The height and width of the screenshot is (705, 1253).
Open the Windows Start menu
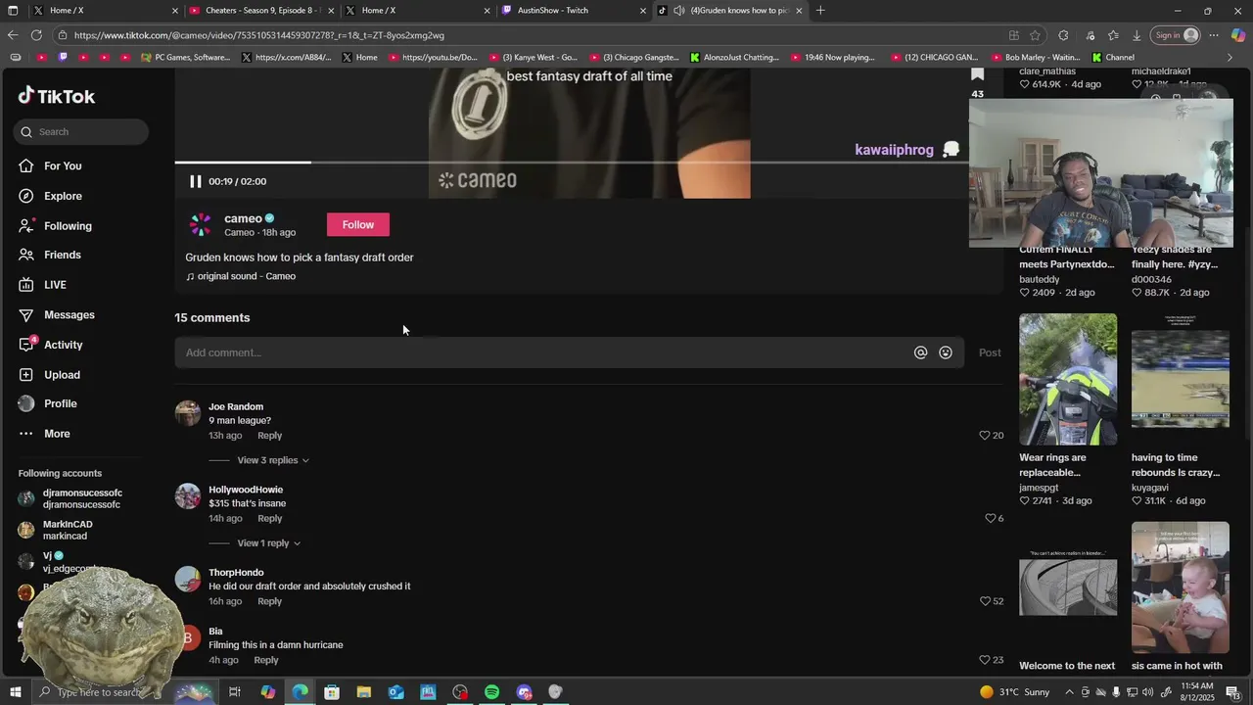coord(15,692)
